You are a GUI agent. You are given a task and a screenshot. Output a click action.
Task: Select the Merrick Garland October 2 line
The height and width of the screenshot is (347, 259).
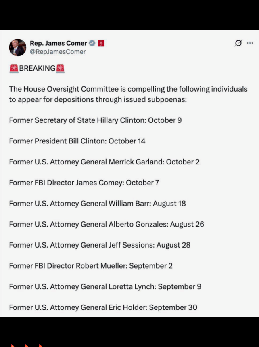pyautogui.click(x=104, y=162)
